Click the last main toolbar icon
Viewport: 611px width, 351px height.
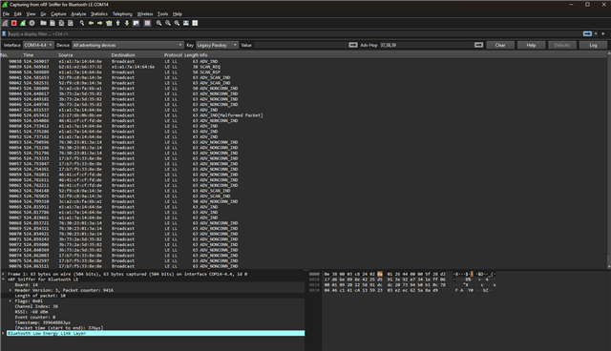[x=195, y=23]
